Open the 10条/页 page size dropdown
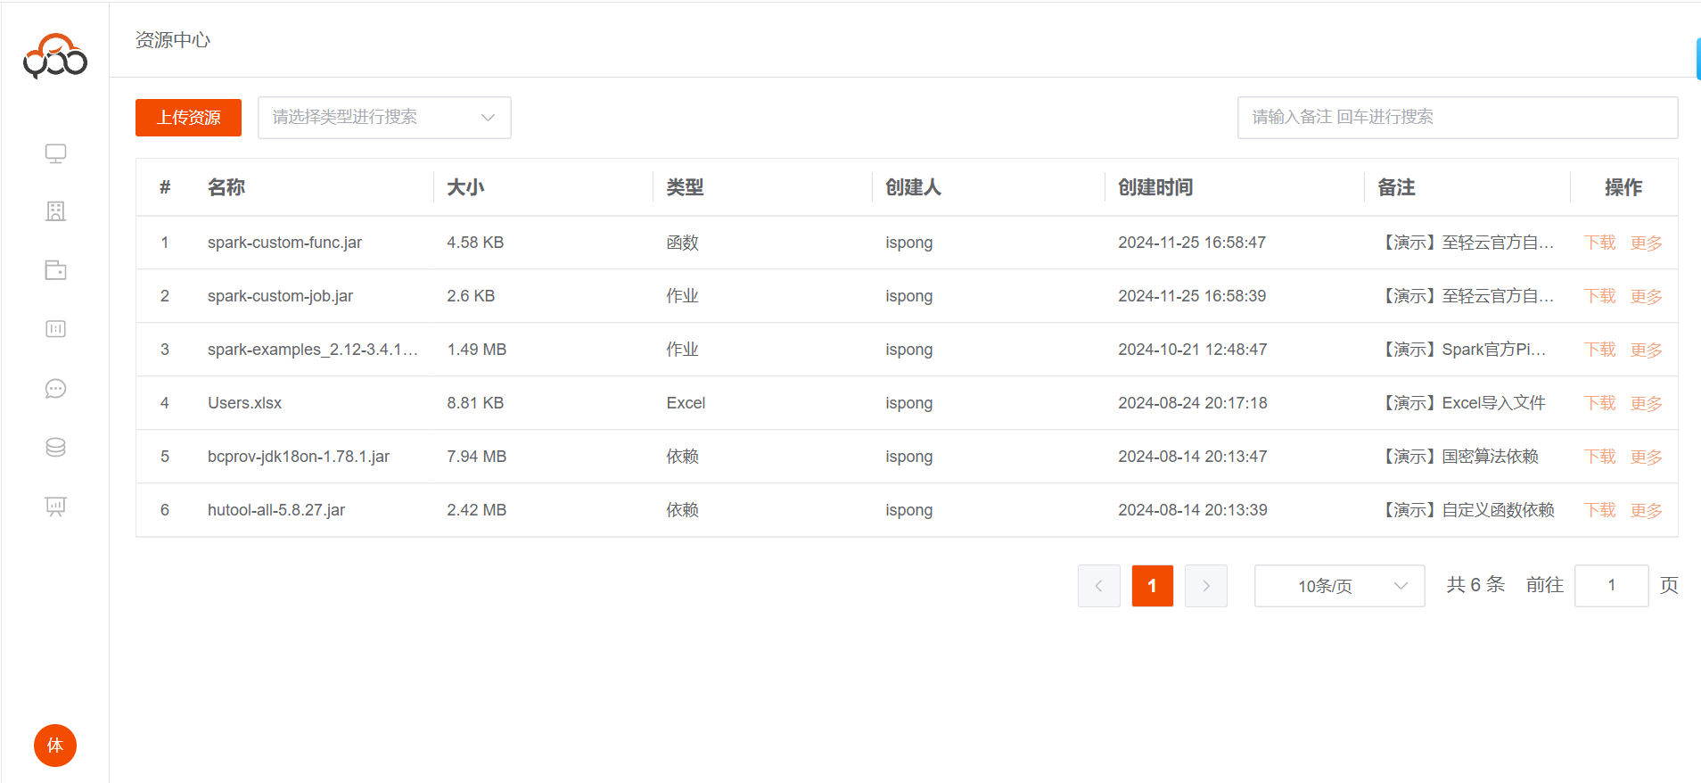This screenshot has height=783, width=1701. pyautogui.click(x=1339, y=586)
